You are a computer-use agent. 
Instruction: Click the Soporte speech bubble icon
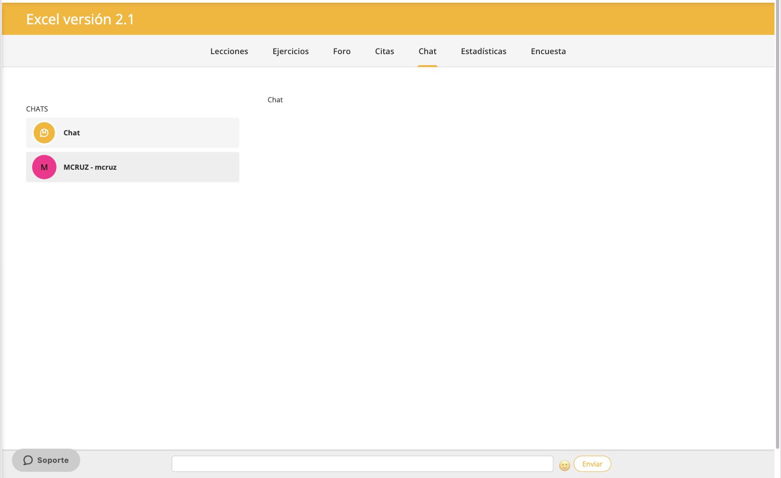(x=28, y=460)
